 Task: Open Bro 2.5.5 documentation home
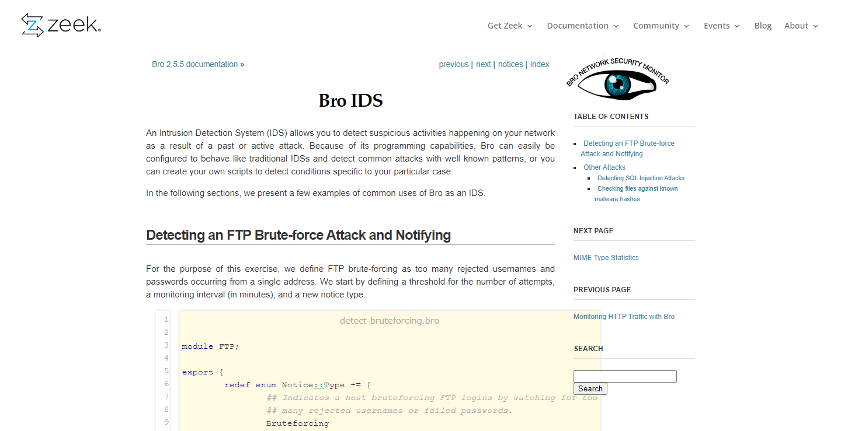tap(194, 64)
